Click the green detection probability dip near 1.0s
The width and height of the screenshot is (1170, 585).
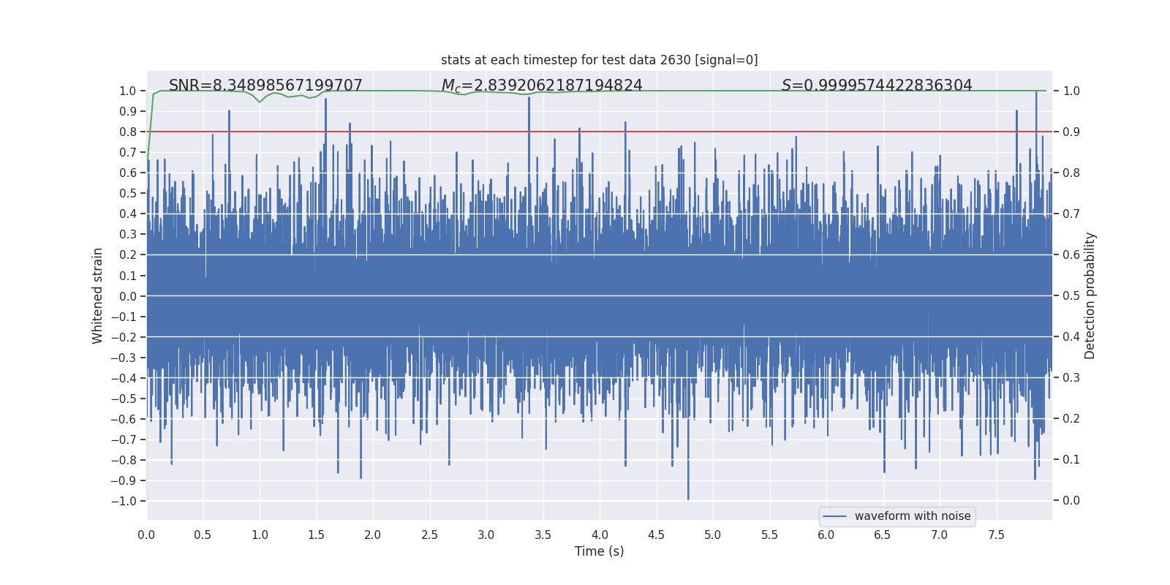259,101
